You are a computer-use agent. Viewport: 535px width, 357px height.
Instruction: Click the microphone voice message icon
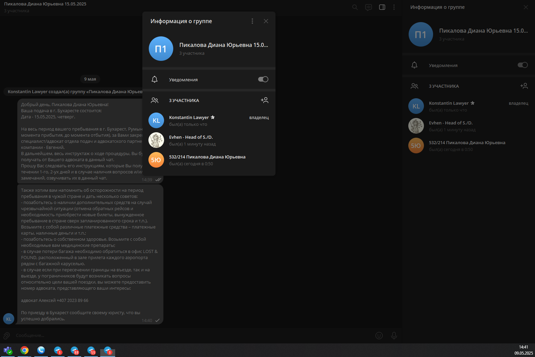coord(394,336)
